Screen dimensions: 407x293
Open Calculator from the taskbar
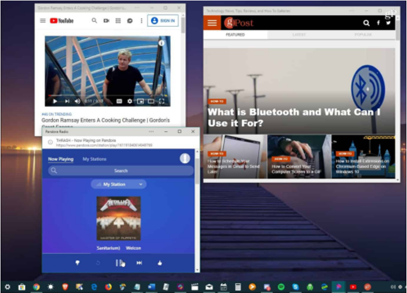[x=238, y=287]
